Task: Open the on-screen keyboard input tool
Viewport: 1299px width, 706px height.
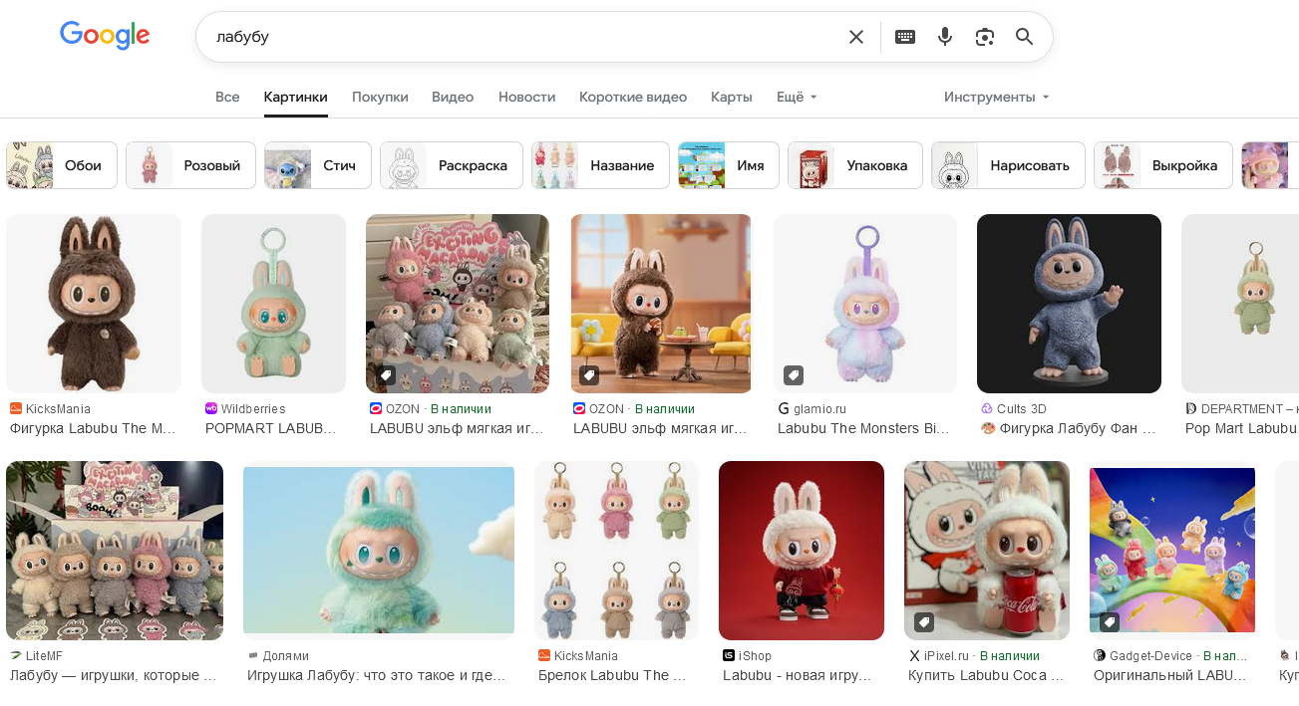Action: click(905, 37)
